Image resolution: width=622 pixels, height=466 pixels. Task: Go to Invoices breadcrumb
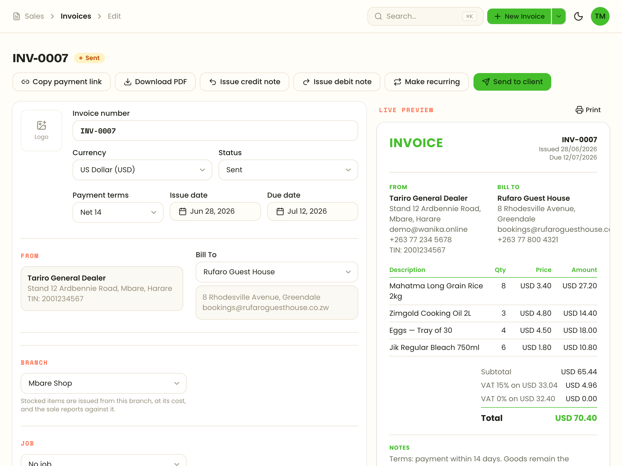pos(76,16)
